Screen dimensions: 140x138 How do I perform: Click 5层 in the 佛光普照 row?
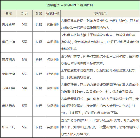pyautogui.click(x=24, y=24)
